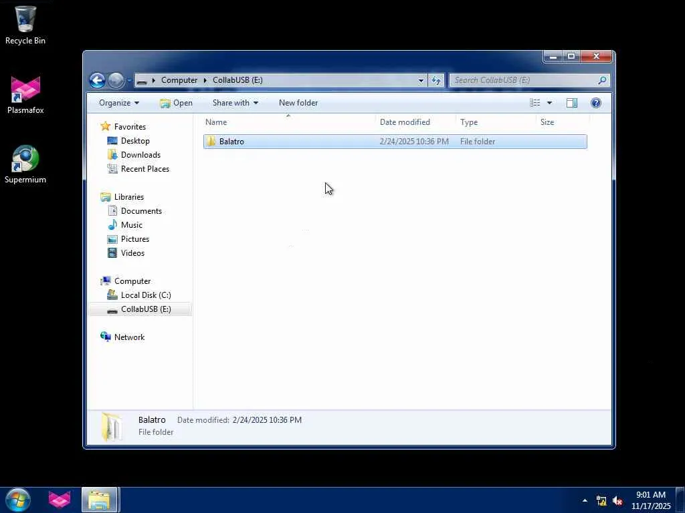This screenshot has height=513, width=685.
Task: Maximize the Explorer window
Action: (x=571, y=56)
